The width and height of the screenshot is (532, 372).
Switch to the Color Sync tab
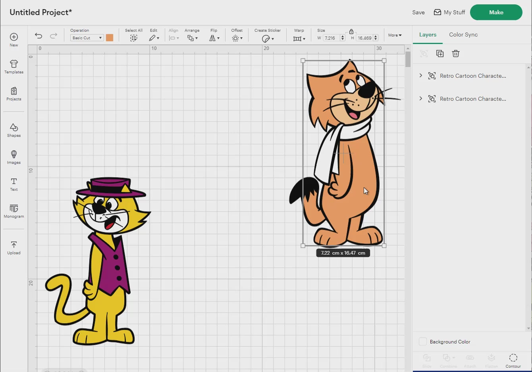click(x=463, y=35)
